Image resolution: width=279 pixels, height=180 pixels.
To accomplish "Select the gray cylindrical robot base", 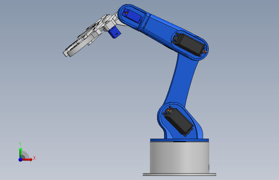I will pos(179,157).
